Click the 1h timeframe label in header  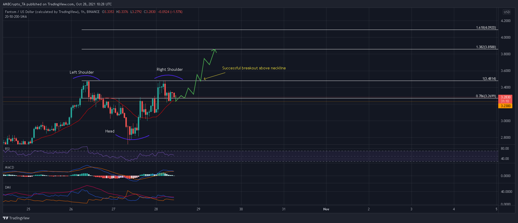(82, 12)
